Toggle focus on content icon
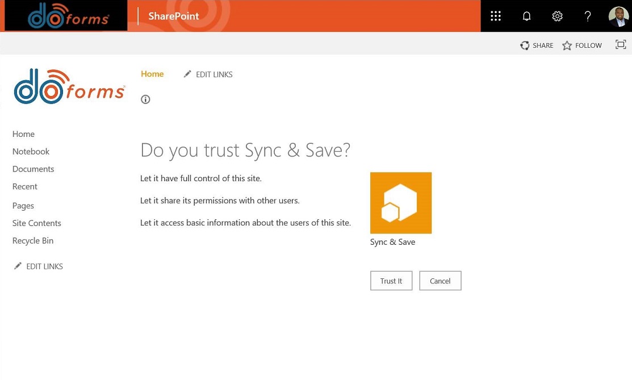632x380 pixels. click(x=621, y=44)
